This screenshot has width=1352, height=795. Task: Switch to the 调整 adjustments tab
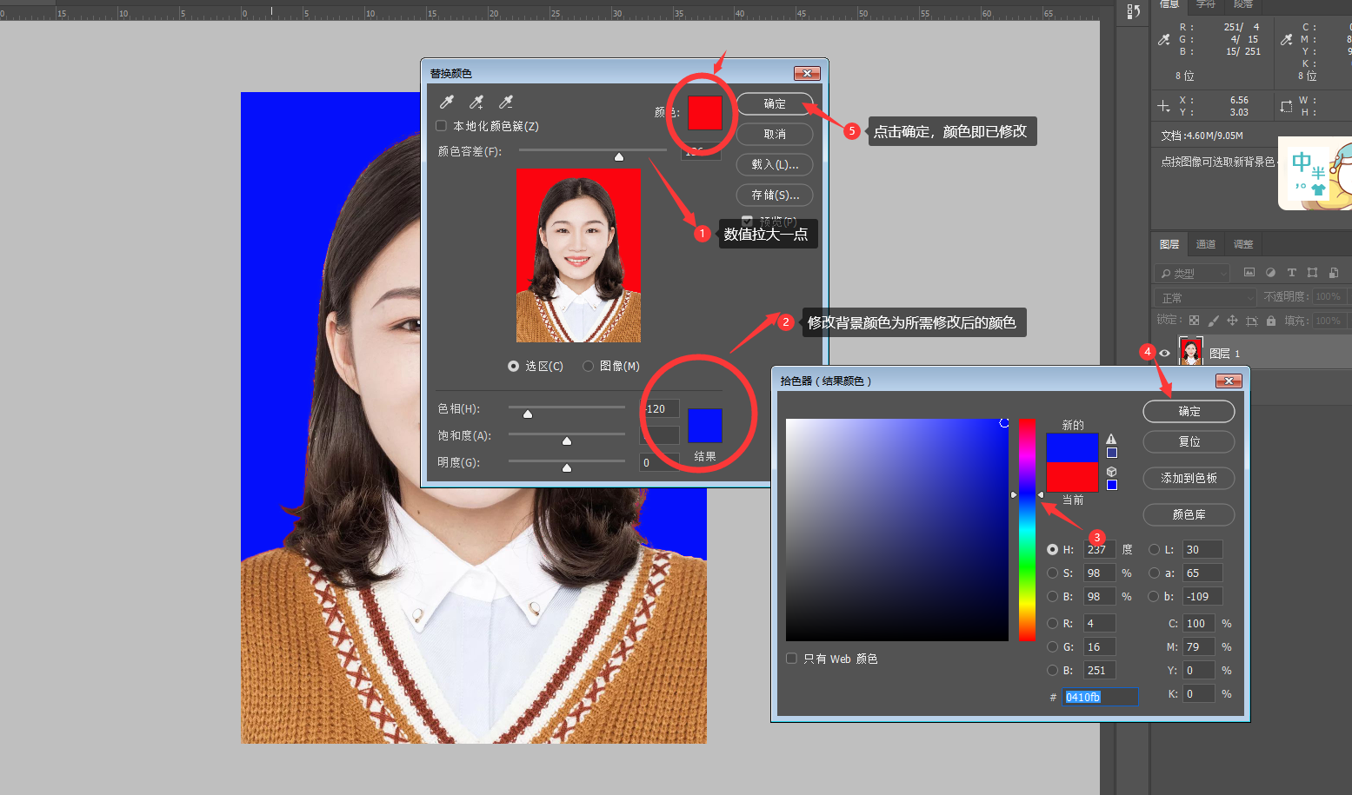pos(1243,244)
